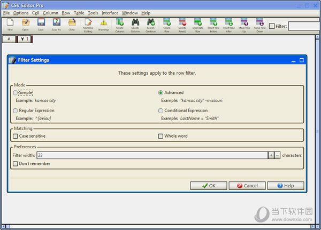
Task: Choose Conditional Expression mode
Action: click(x=160, y=110)
